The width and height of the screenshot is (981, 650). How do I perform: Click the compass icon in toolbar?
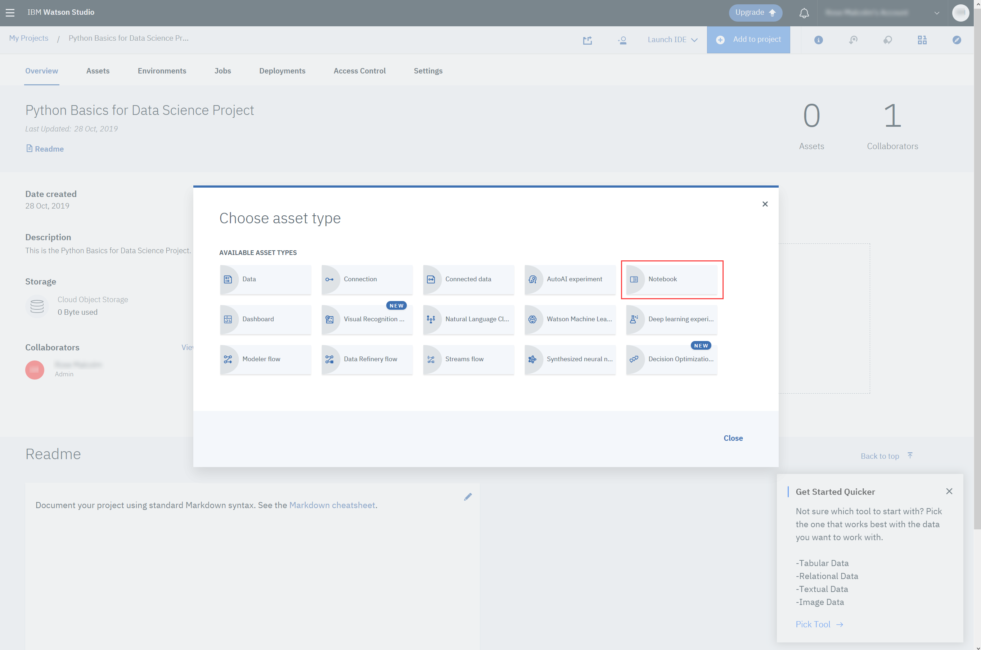tap(957, 40)
